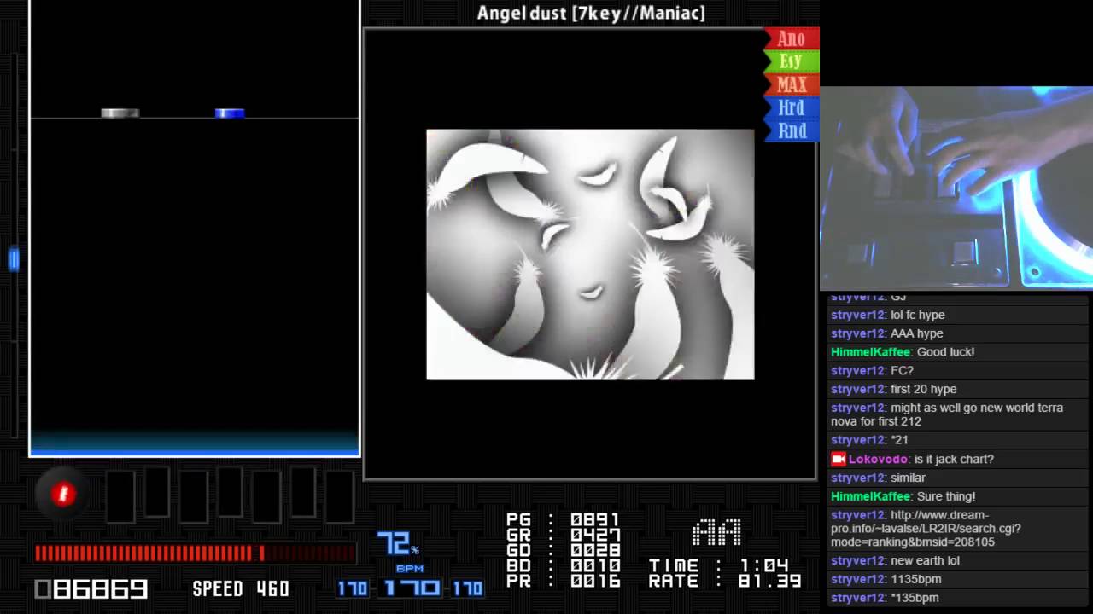Click the webcam feed of the controller

956,188
